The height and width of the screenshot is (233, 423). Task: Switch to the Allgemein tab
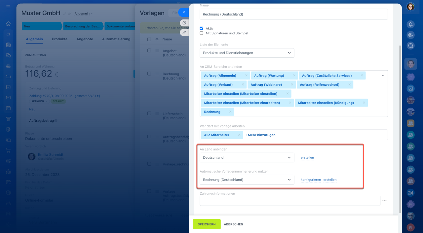(34, 39)
